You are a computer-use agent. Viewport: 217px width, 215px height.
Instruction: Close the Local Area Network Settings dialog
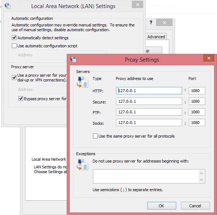137,4
